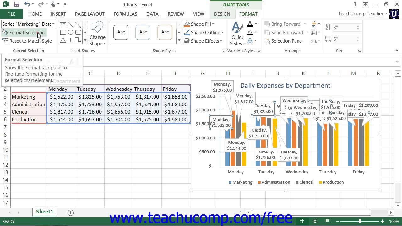The image size is (402, 226).
Task: Open Customize Quick Access Toolbar dropdown
Action: point(65,4)
